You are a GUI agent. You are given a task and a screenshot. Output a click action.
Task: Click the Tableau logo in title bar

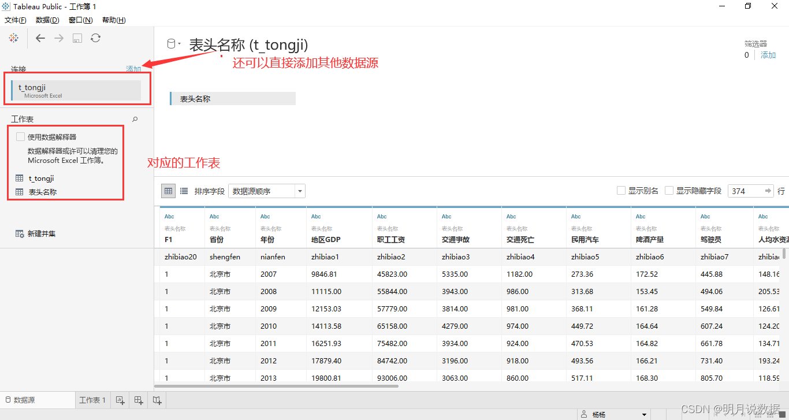[6, 6]
